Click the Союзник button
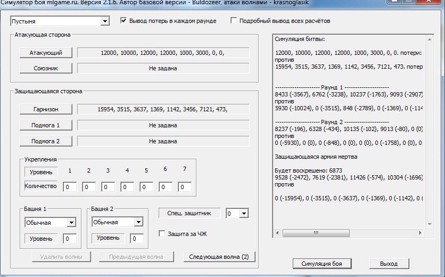Image resolution: width=445 pixels, height=277 pixels. pyautogui.click(x=46, y=68)
